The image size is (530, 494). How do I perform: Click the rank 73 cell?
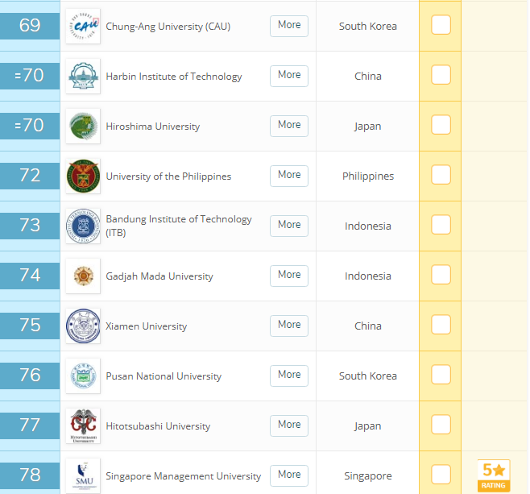30,226
